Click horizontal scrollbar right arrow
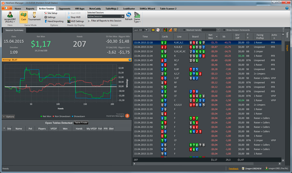This screenshot has width=292, height=173. (x=280, y=164)
